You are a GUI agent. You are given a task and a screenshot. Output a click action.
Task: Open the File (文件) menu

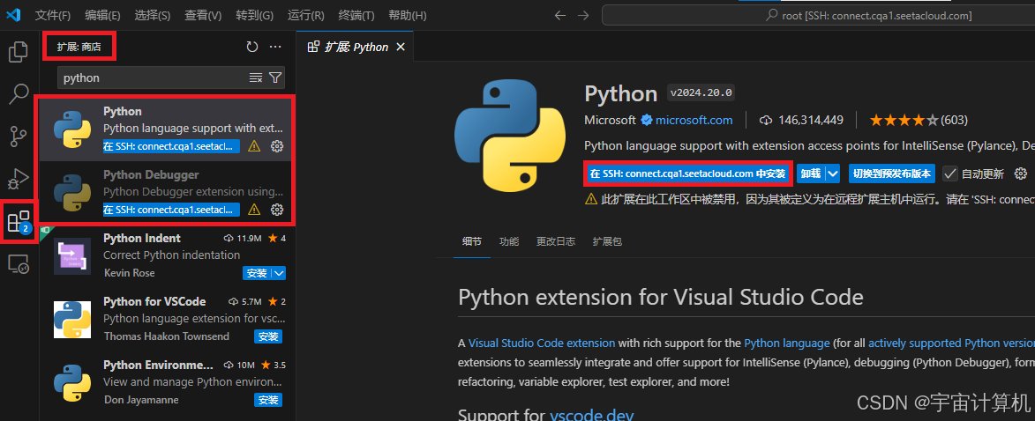pos(53,15)
